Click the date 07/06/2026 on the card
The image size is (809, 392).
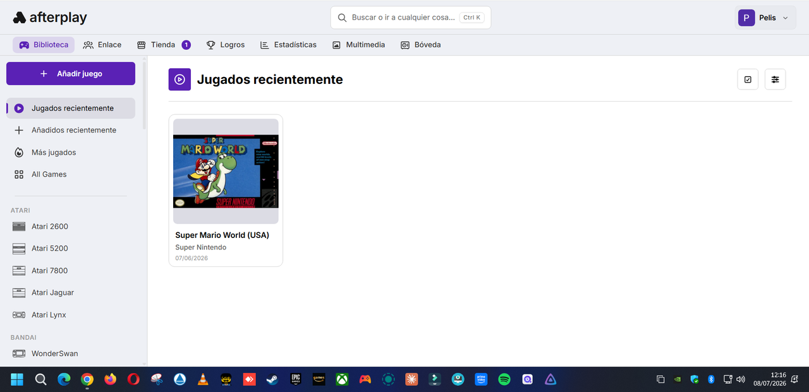tap(192, 258)
